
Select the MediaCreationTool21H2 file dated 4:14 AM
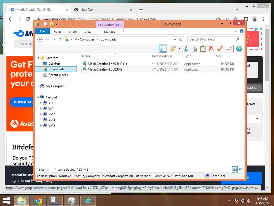click(x=158, y=69)
